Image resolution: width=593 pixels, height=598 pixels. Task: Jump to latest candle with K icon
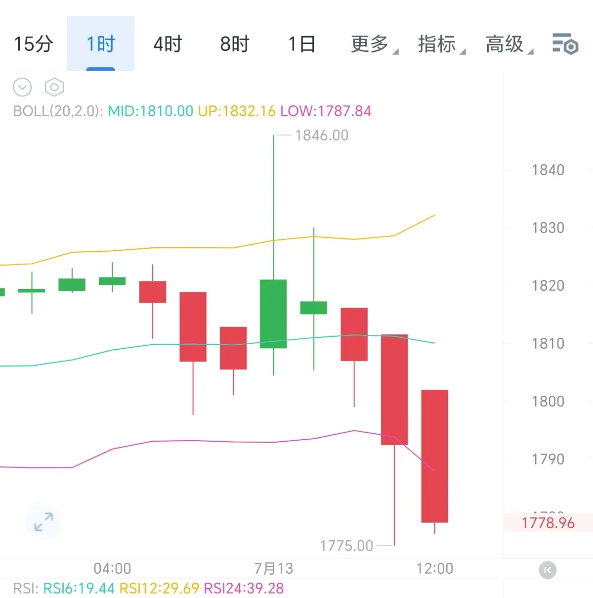pyautogui.click(x=548, y=570)
